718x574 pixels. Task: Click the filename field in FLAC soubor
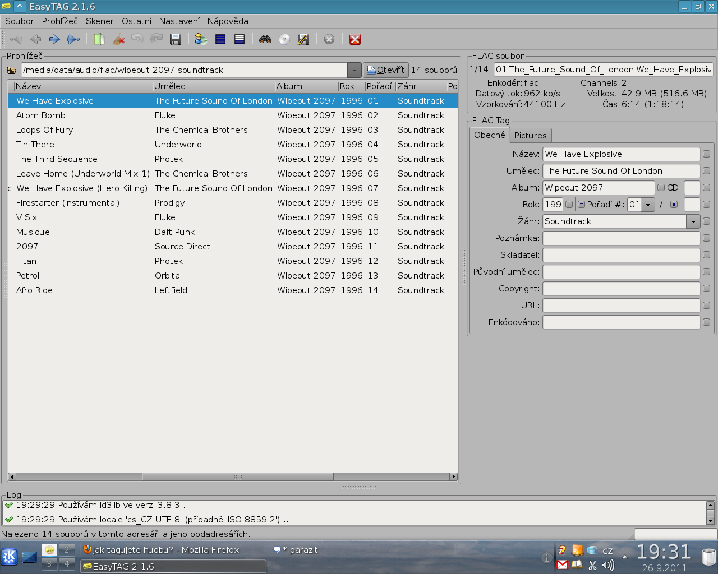pos(604,70)
